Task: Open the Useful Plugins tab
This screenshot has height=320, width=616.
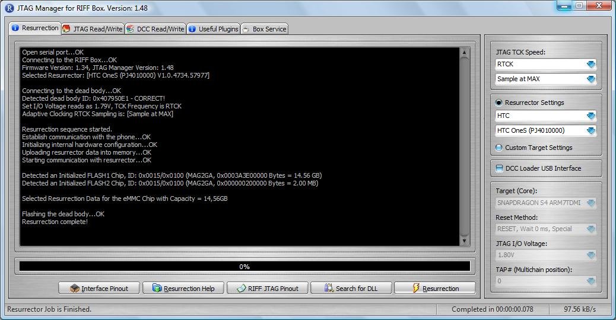Action: tap(213, 29)
